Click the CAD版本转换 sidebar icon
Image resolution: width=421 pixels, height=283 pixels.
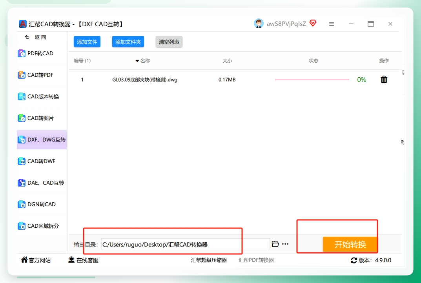click(22, 96)
